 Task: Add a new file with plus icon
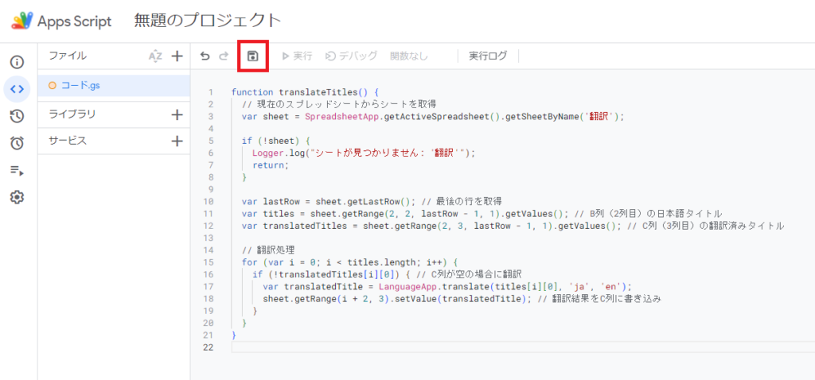[177, 56]
